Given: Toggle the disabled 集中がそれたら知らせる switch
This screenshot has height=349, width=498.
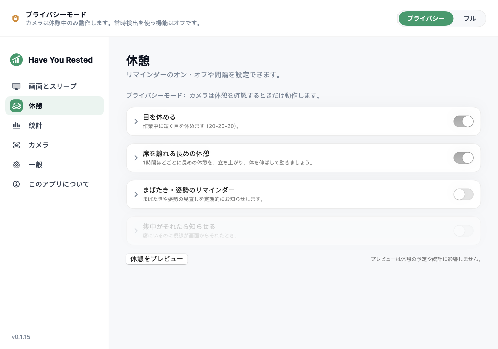Looking at the screenshot, I should pyautogui.click(x=463, y=231).
